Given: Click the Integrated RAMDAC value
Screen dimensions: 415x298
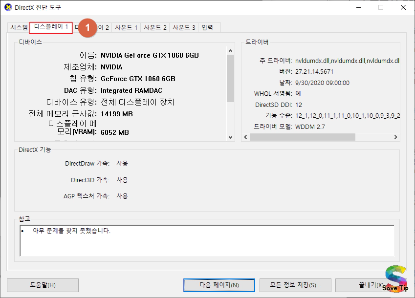Looking at the screenshot, I should tap(131, 90).
